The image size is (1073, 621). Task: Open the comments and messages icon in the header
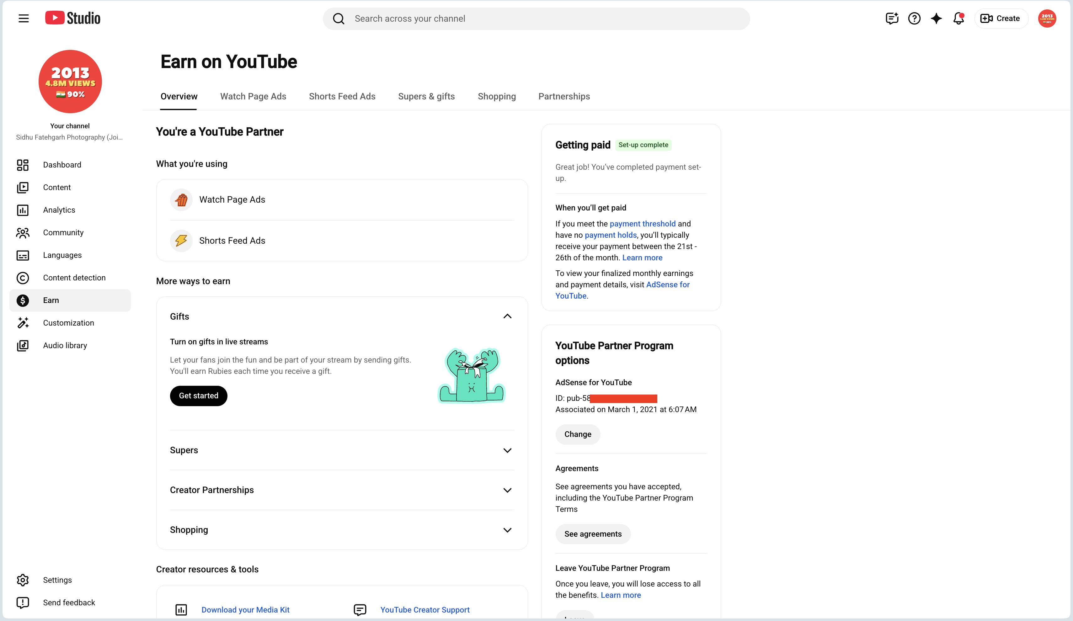click(892, 18)
